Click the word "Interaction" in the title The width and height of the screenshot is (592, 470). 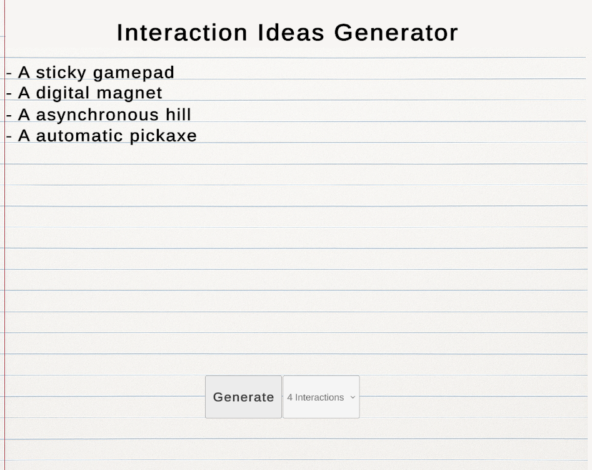pos(182,33)
